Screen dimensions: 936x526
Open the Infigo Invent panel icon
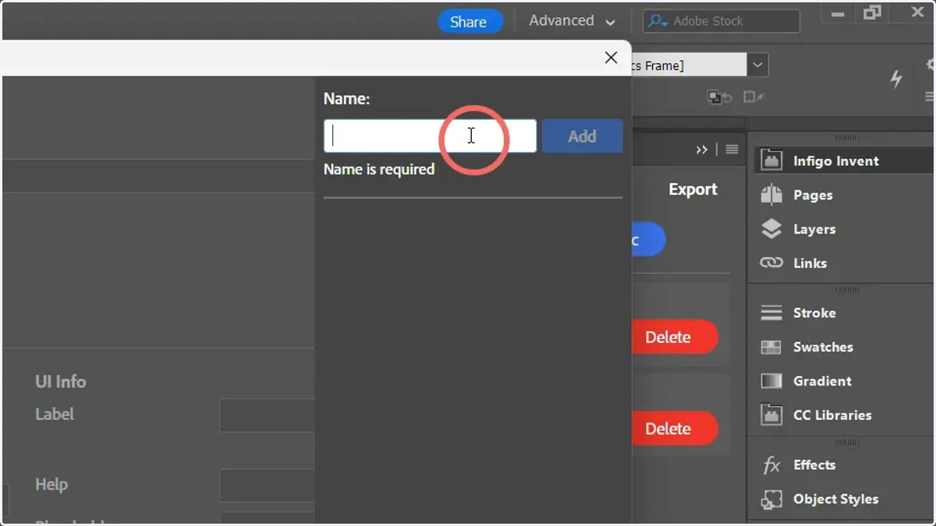point(771,161)
